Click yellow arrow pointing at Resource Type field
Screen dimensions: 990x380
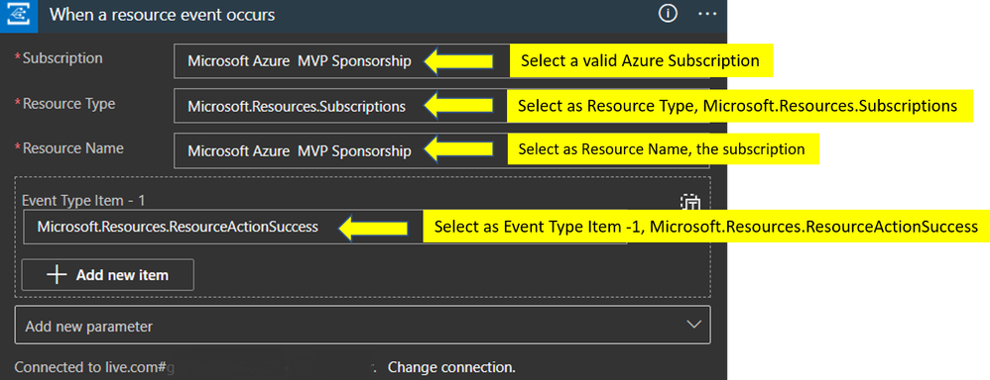pos(458,106)
